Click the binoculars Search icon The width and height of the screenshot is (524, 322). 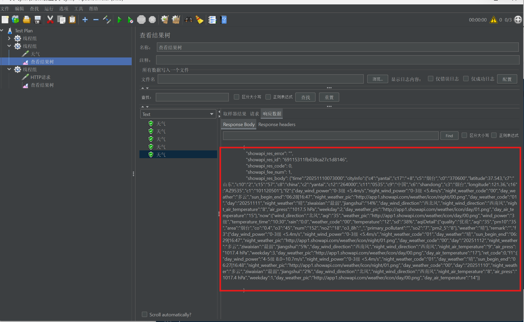tap(189, 20)
